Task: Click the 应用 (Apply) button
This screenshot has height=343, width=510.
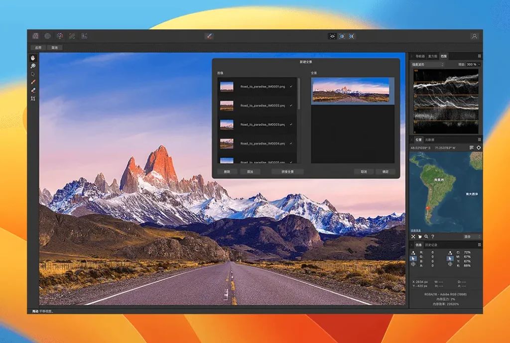Action: [38, 48]
